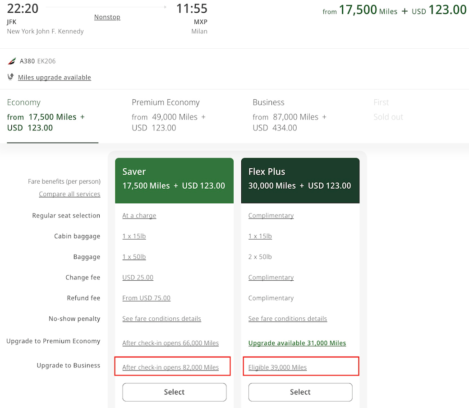Click Saver baggage 1 x 50lb link
The width and height of the screenshot is (469, 408).
pyautogui.click(x=134, y=257)
